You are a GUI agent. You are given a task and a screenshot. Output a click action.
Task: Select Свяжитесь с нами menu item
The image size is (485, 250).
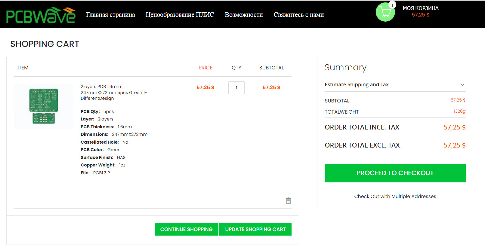[298, 15]
